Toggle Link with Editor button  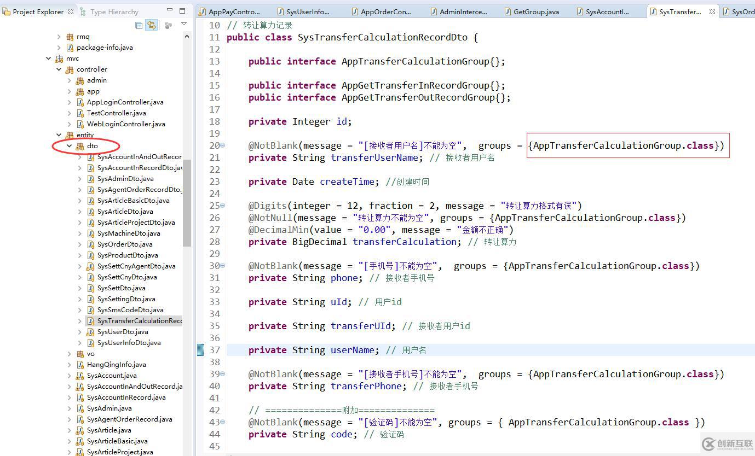point(152,25)
